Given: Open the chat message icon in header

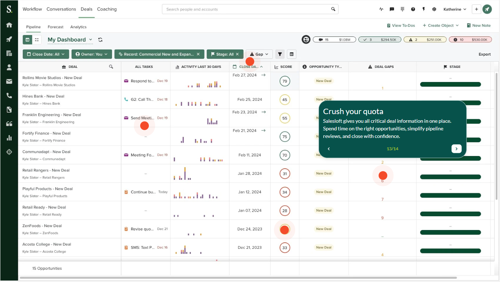Looking at the screenshot, I should tap(392, 9).
